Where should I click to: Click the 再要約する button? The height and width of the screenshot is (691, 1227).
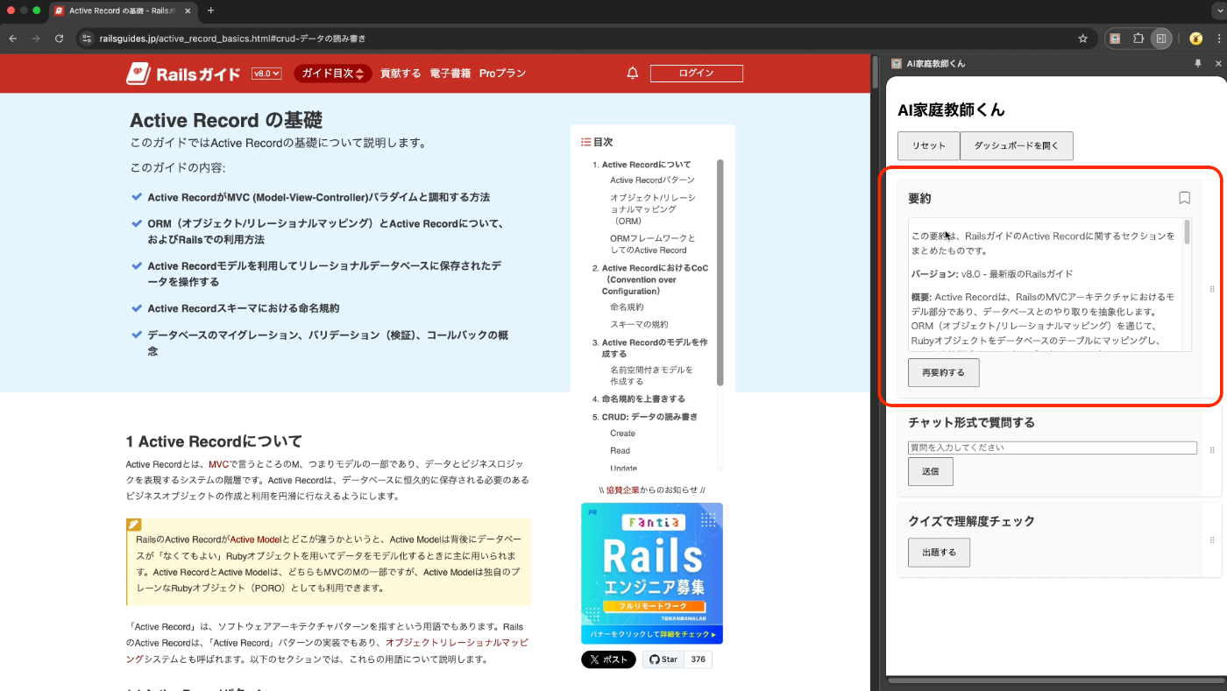tap(943, 372)
